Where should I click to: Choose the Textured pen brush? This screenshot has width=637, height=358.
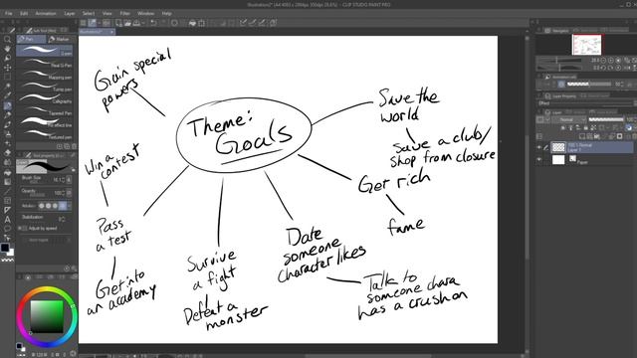pos(45,134)
